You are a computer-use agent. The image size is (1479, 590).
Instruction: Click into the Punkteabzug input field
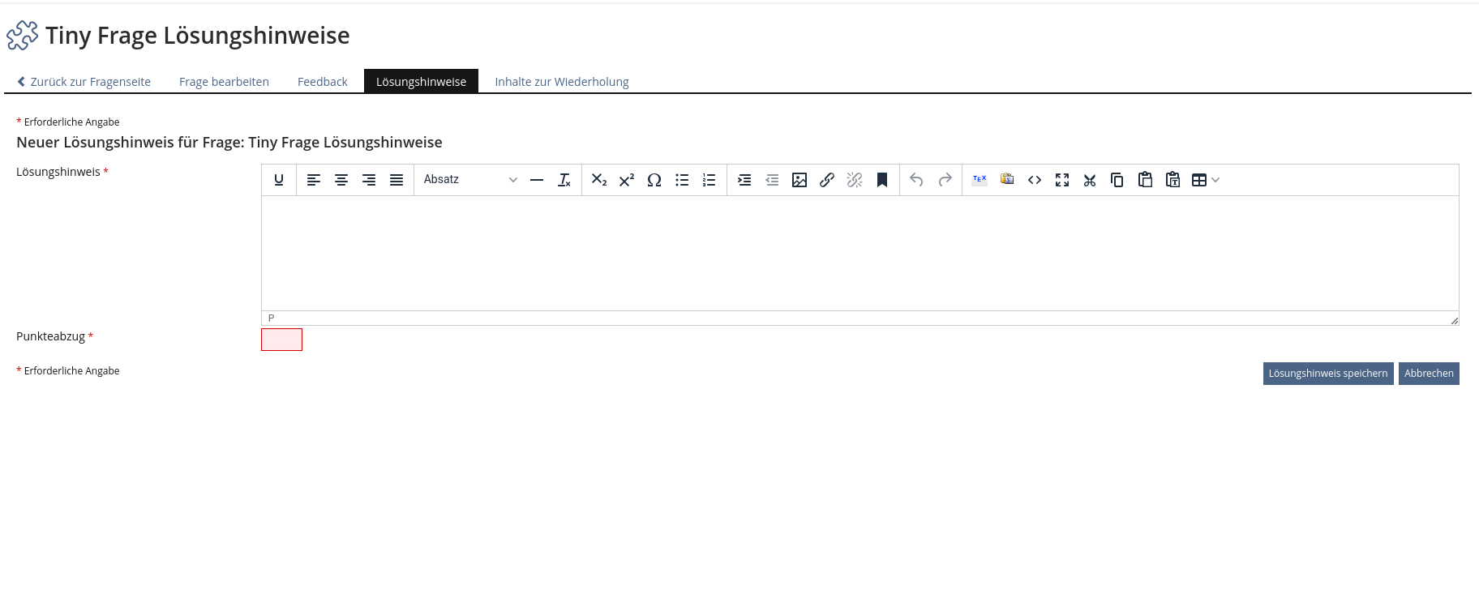click(x=281, y=340)
